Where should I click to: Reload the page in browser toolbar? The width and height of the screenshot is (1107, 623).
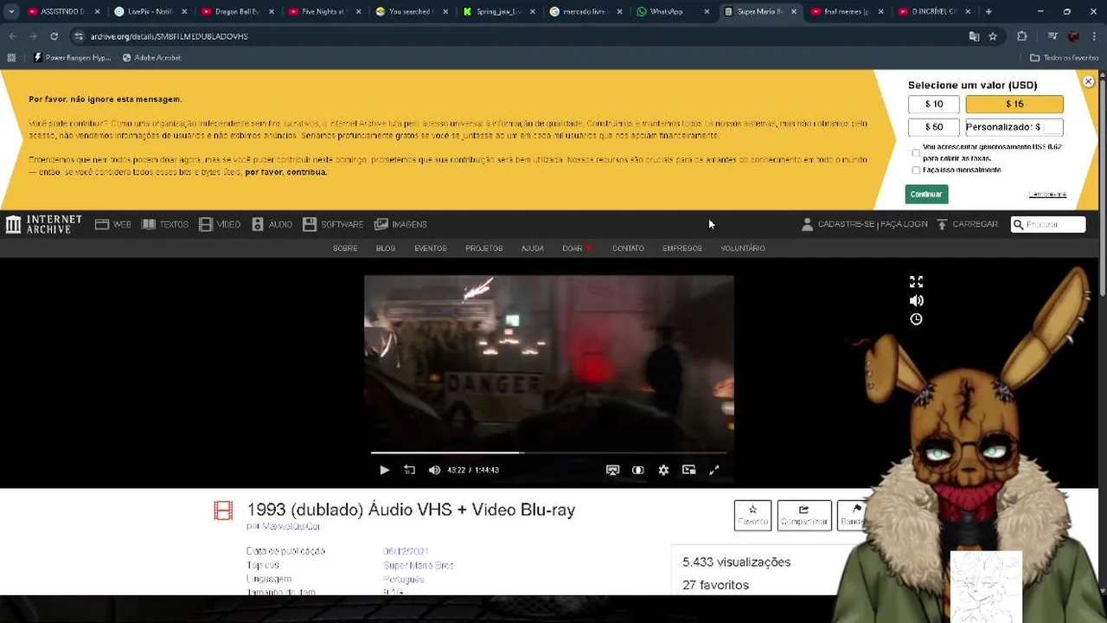pos(54,36)
